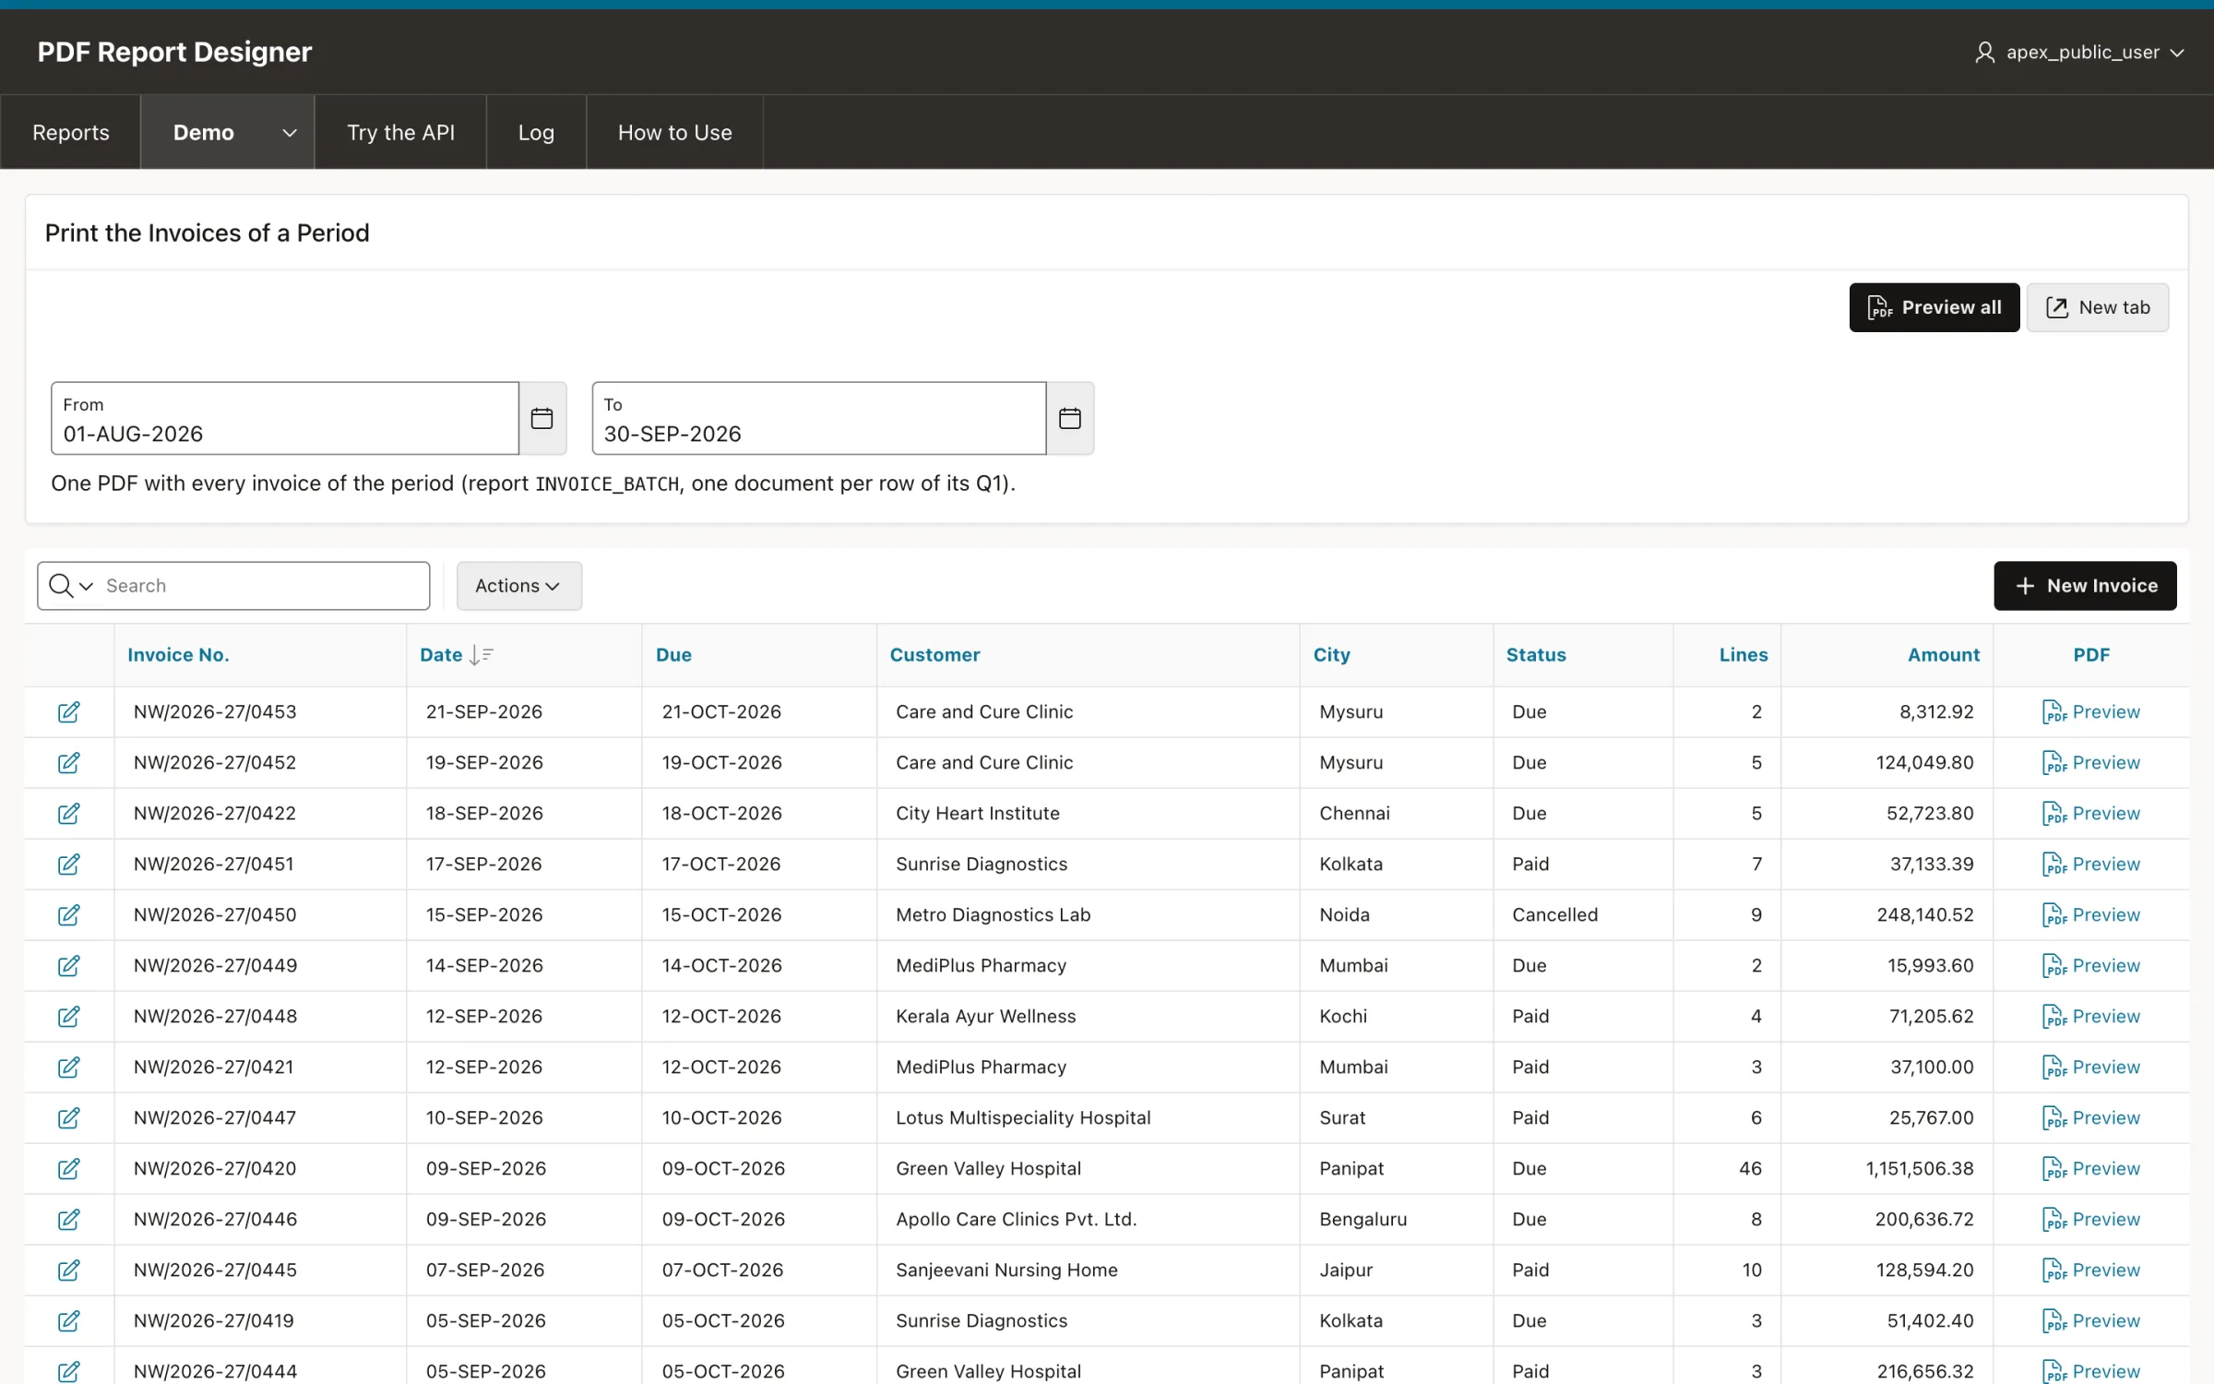2214x1384 pixels.
Task: Open the Actions dropdown menu
Action: pyautogui.click(x=518, y=586)
